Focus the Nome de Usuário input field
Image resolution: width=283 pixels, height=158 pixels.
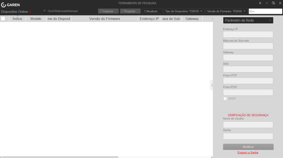[x=248, y=125]
